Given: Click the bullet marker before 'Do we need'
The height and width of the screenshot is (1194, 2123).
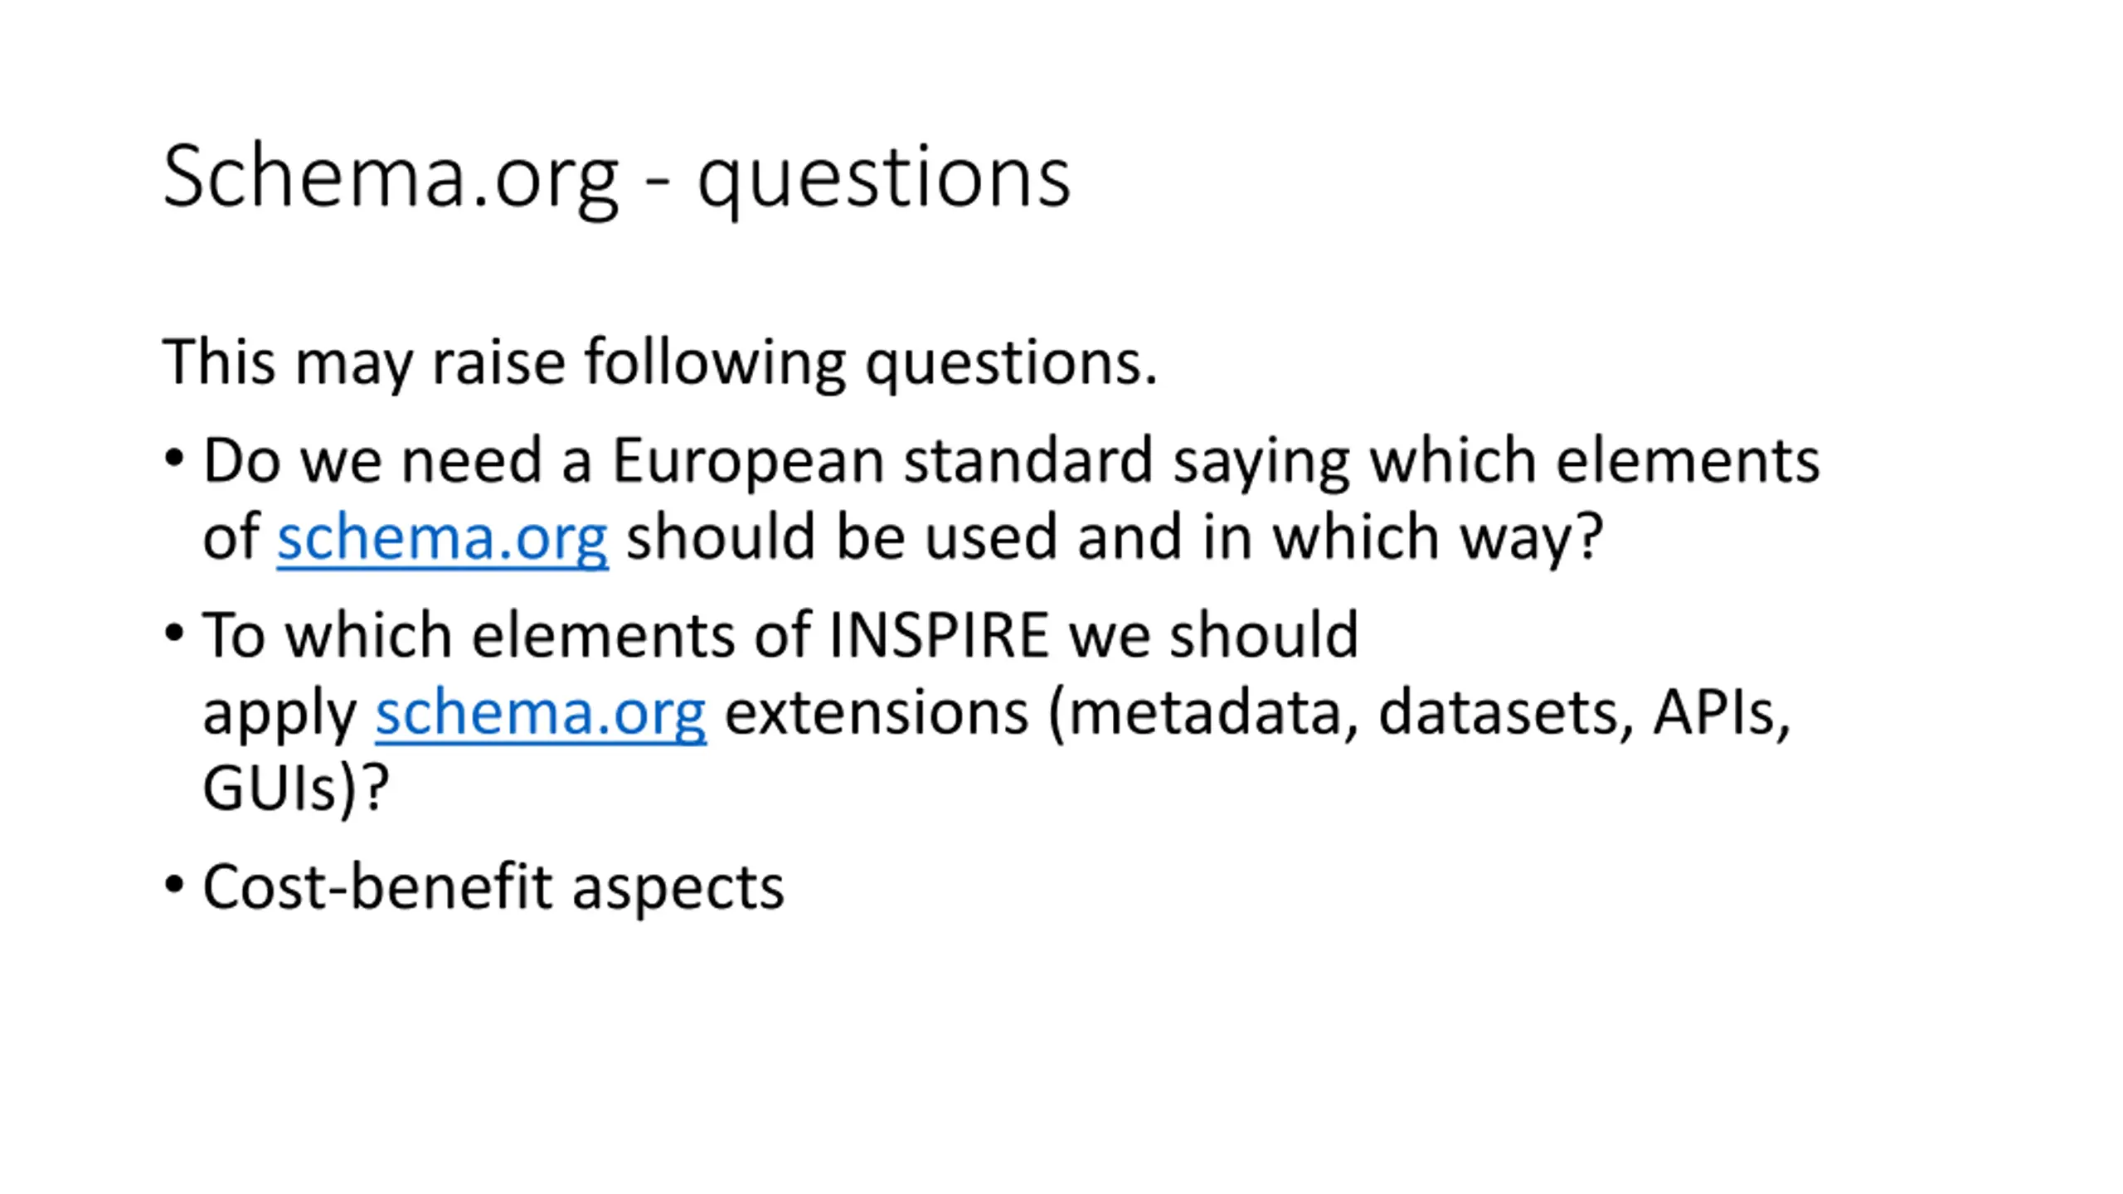Looking at the screenshot, I should coord(174,458).
